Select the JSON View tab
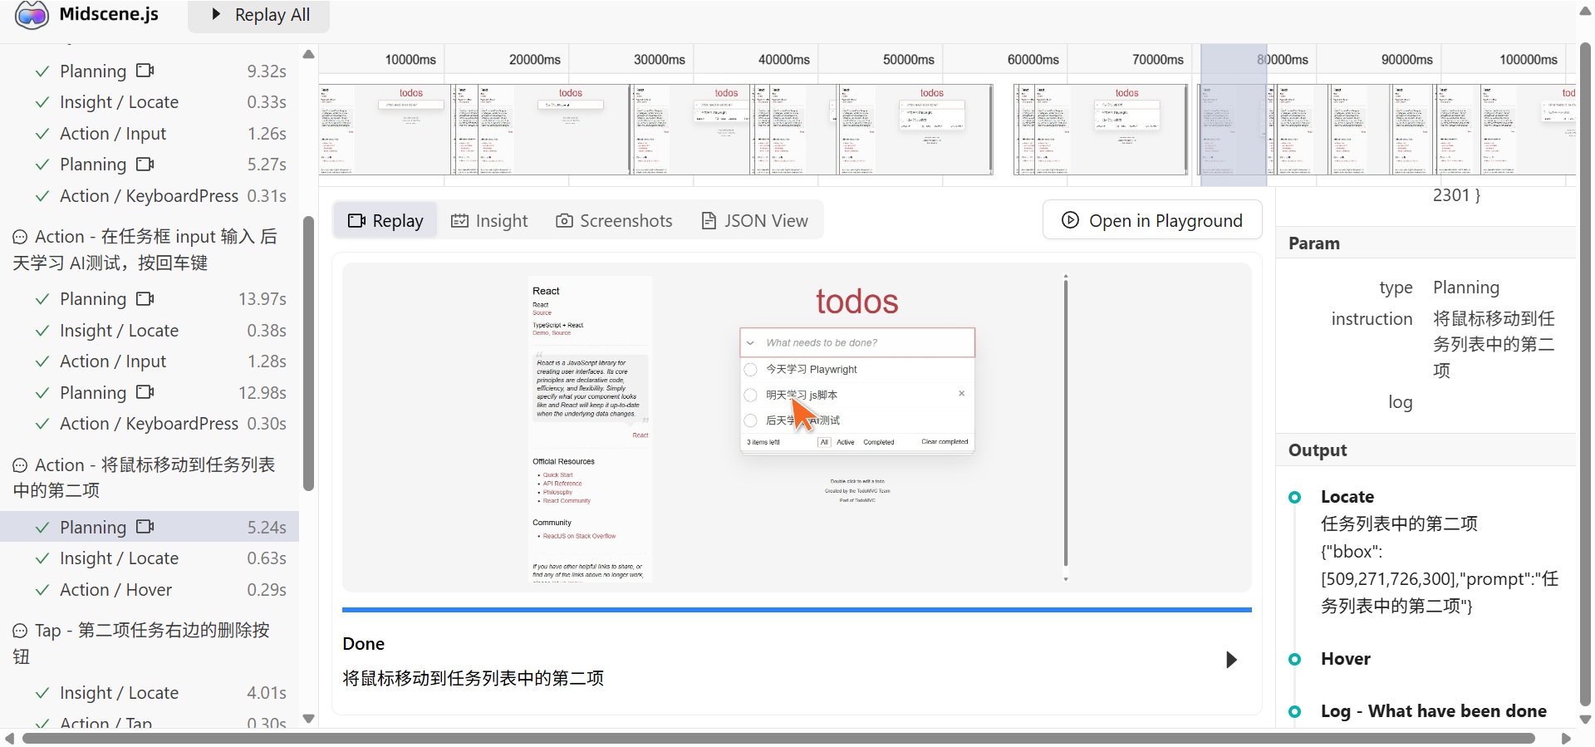Screen dimensions: 1595x747 (754, 221)
